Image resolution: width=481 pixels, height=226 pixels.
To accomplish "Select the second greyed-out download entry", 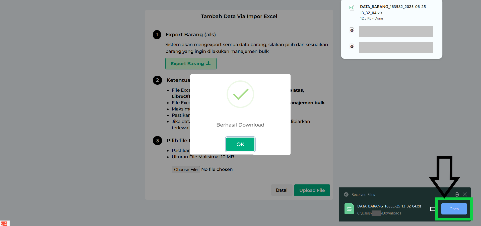I will pos(396,48).
